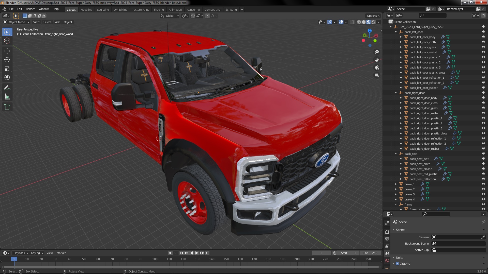
Task: Click the zoom magnifier viewport icon
Action: click(377, 52)
